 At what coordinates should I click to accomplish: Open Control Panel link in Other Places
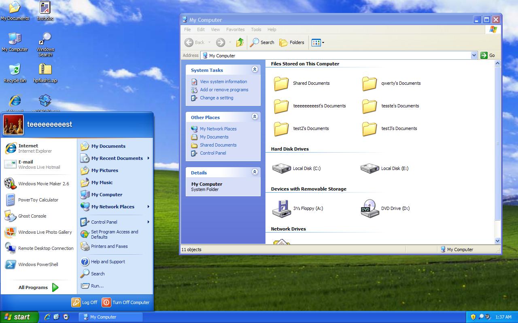[213, 153]
